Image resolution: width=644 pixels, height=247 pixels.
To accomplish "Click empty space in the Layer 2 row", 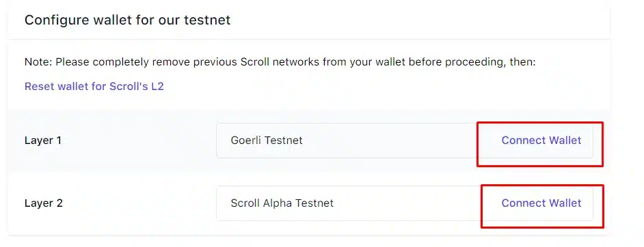I will click(135, 203).
